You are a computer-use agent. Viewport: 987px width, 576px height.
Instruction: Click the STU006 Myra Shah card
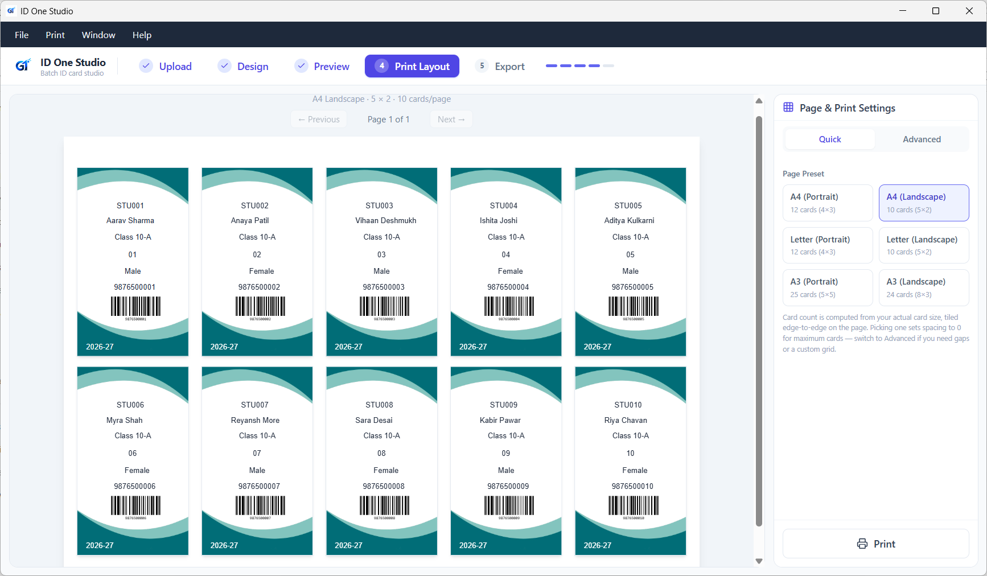pos(133,461)
